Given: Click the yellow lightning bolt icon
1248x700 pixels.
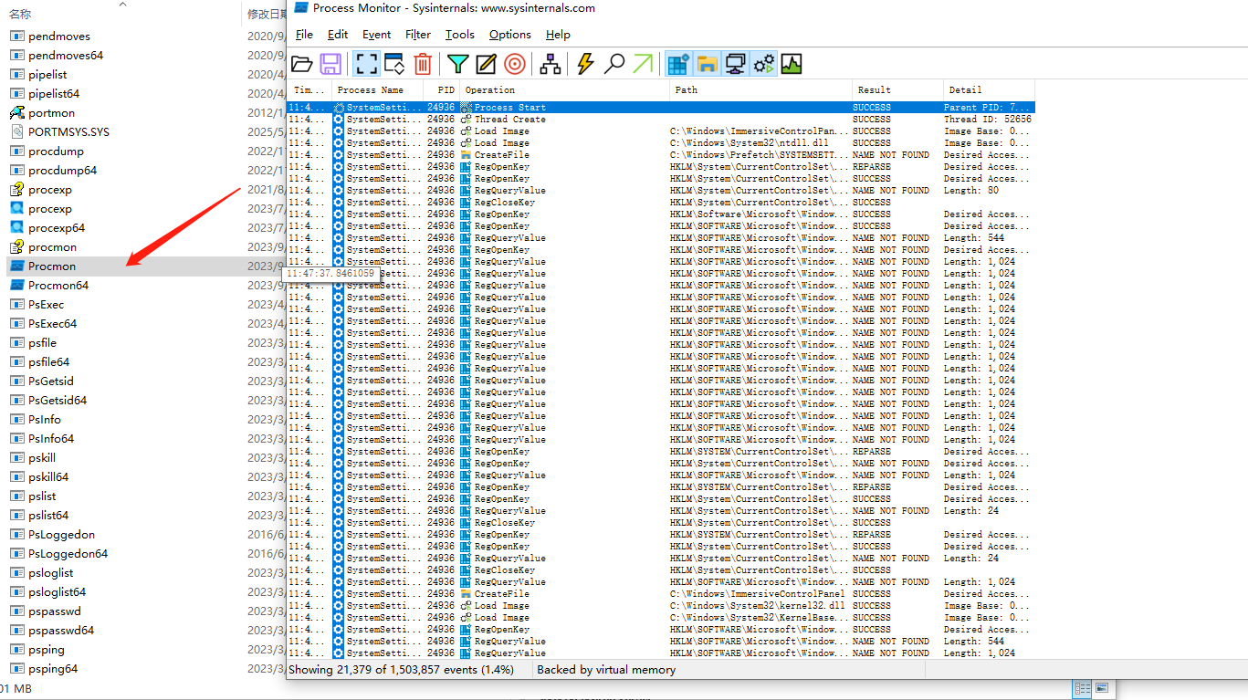Looking at the screenshot, I should (x=586, y=64).
